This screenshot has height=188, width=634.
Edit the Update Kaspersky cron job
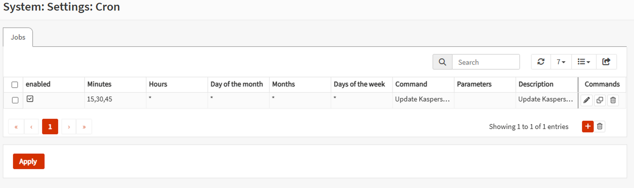click(586, 100)
